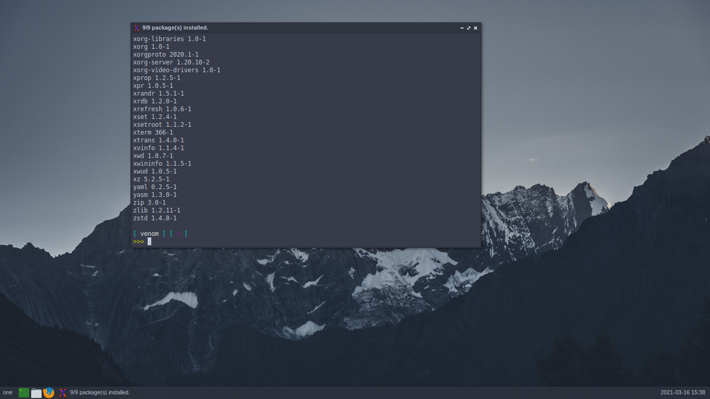Close the terminal window
Screen dimensions: 710x399
[476, 28]
